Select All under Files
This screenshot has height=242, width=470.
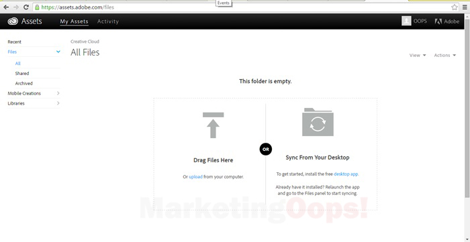point(18,64)
